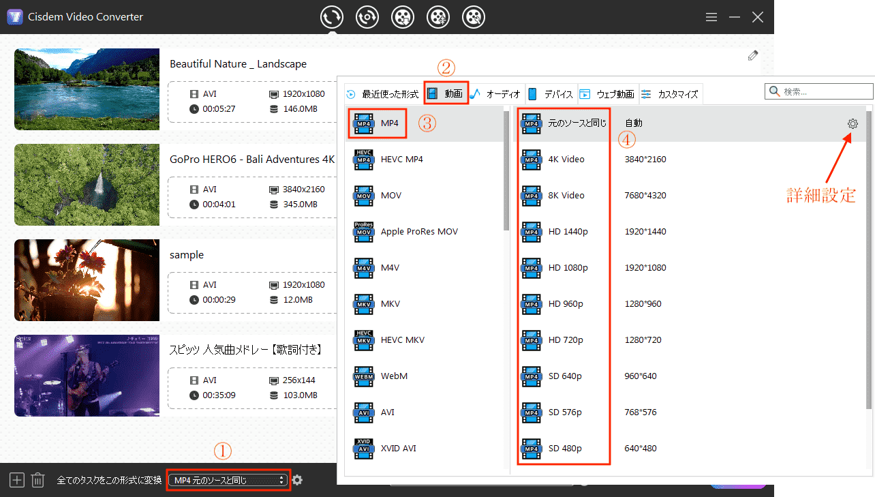The width and height of the screenshot is (875, 497).
Task: Click the add file plus icon
Action: coord(17,480)
